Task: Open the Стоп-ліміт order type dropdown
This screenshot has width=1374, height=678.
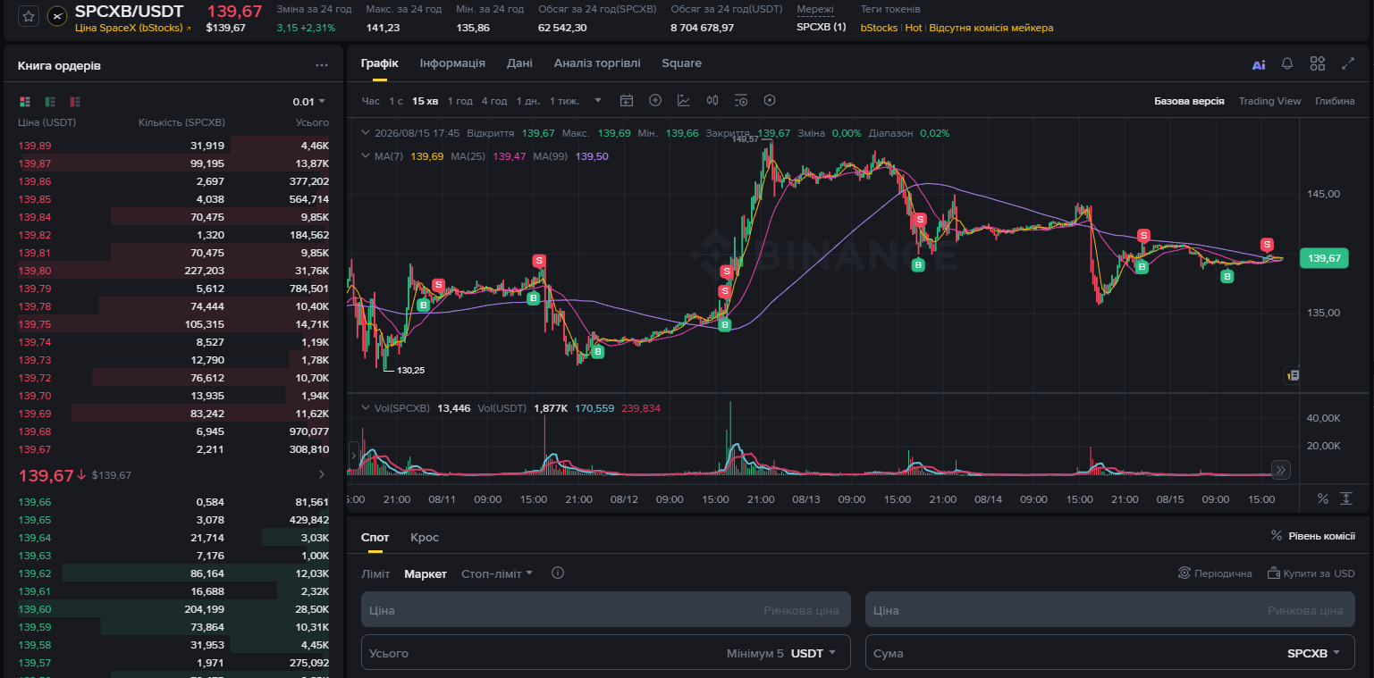Action: click(496, 573)
